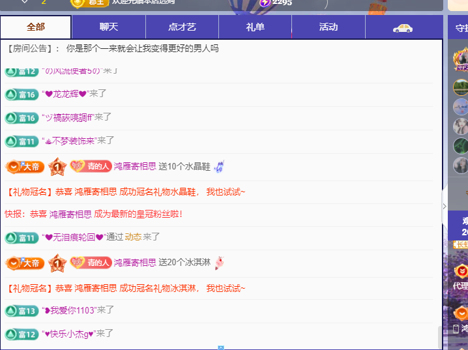
Task: Open username 快乐小杰g in chat
Action: coord(69,334)
